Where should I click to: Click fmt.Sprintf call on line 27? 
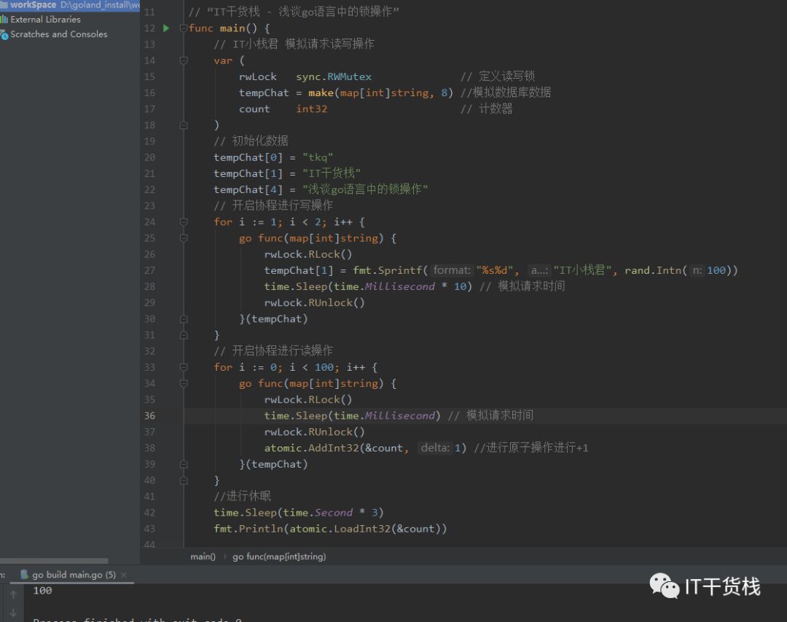click(x=387, y=270)
